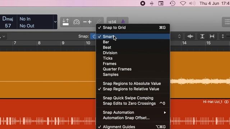The width and height of the screenshot is (230, 129).
Task: Open the display mirroring menu bar icon
Action: pos(161,3)
